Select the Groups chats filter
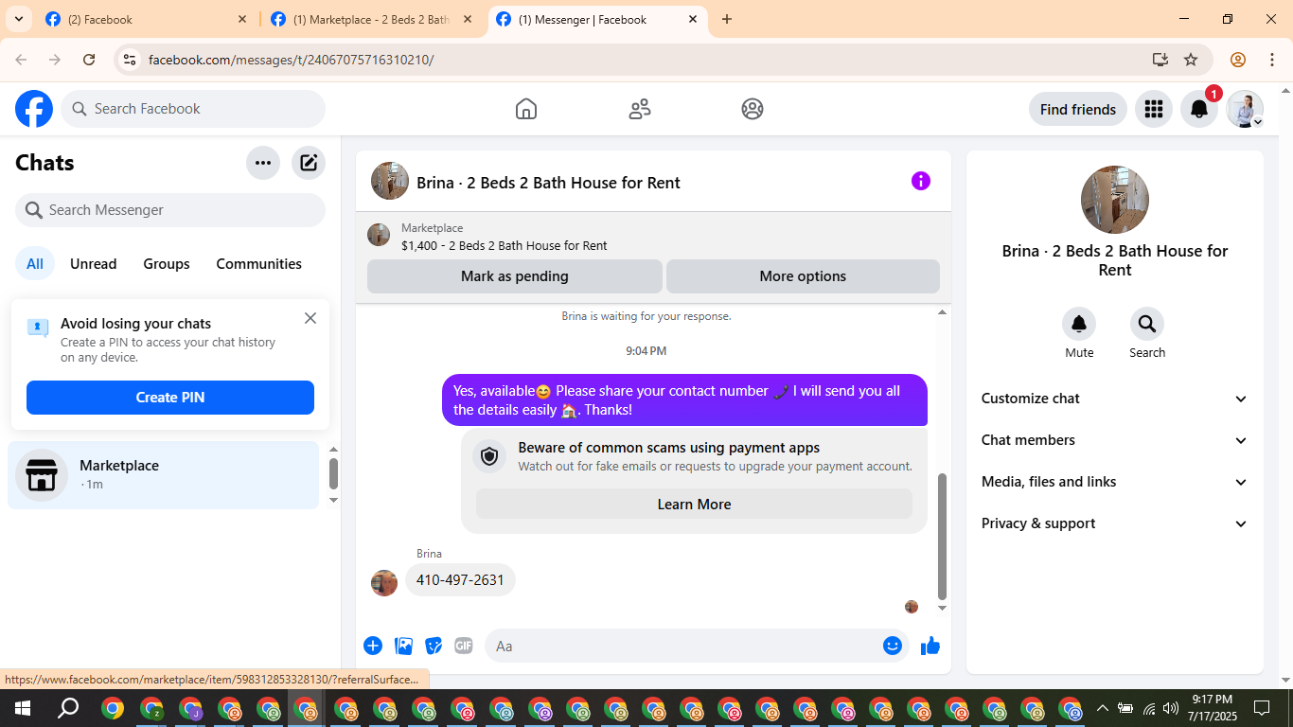 (167, 264)
